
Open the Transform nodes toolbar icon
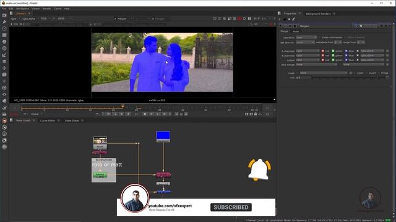[4, 68]
